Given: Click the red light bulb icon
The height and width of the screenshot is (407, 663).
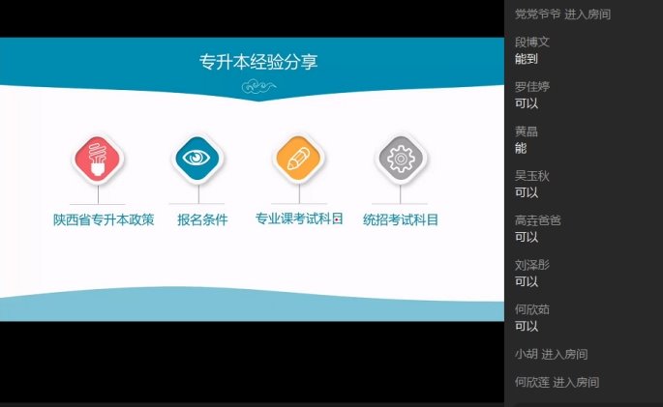Looking at the screenshot, I should [x=98, y=159].
